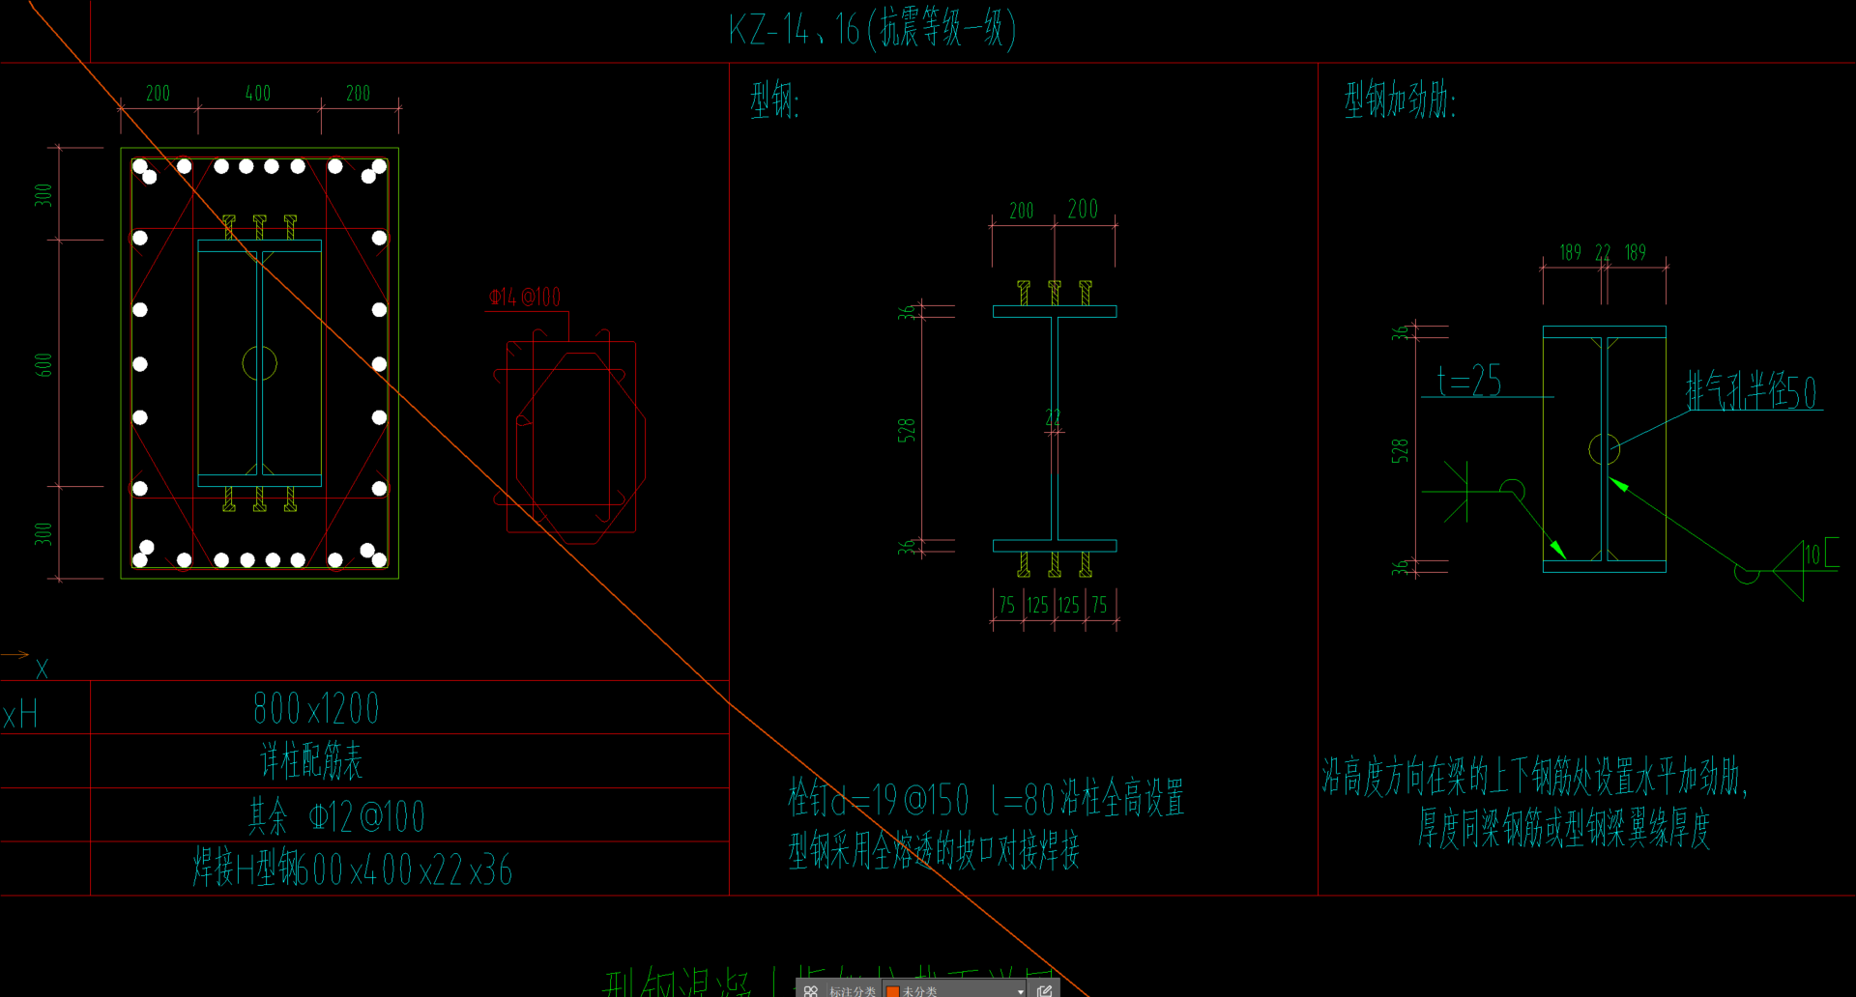The image size is (1856, 997).
Task: Click the 厚度同梁钢筋或型钢梁翼缘厚度 note line
Action: pos(1564,828)
